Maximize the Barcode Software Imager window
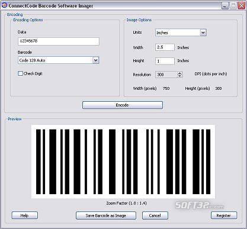The image size is (247, 229). [233, 5]
